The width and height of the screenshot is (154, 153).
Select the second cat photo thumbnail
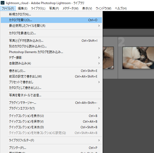(x=138, y=58)
